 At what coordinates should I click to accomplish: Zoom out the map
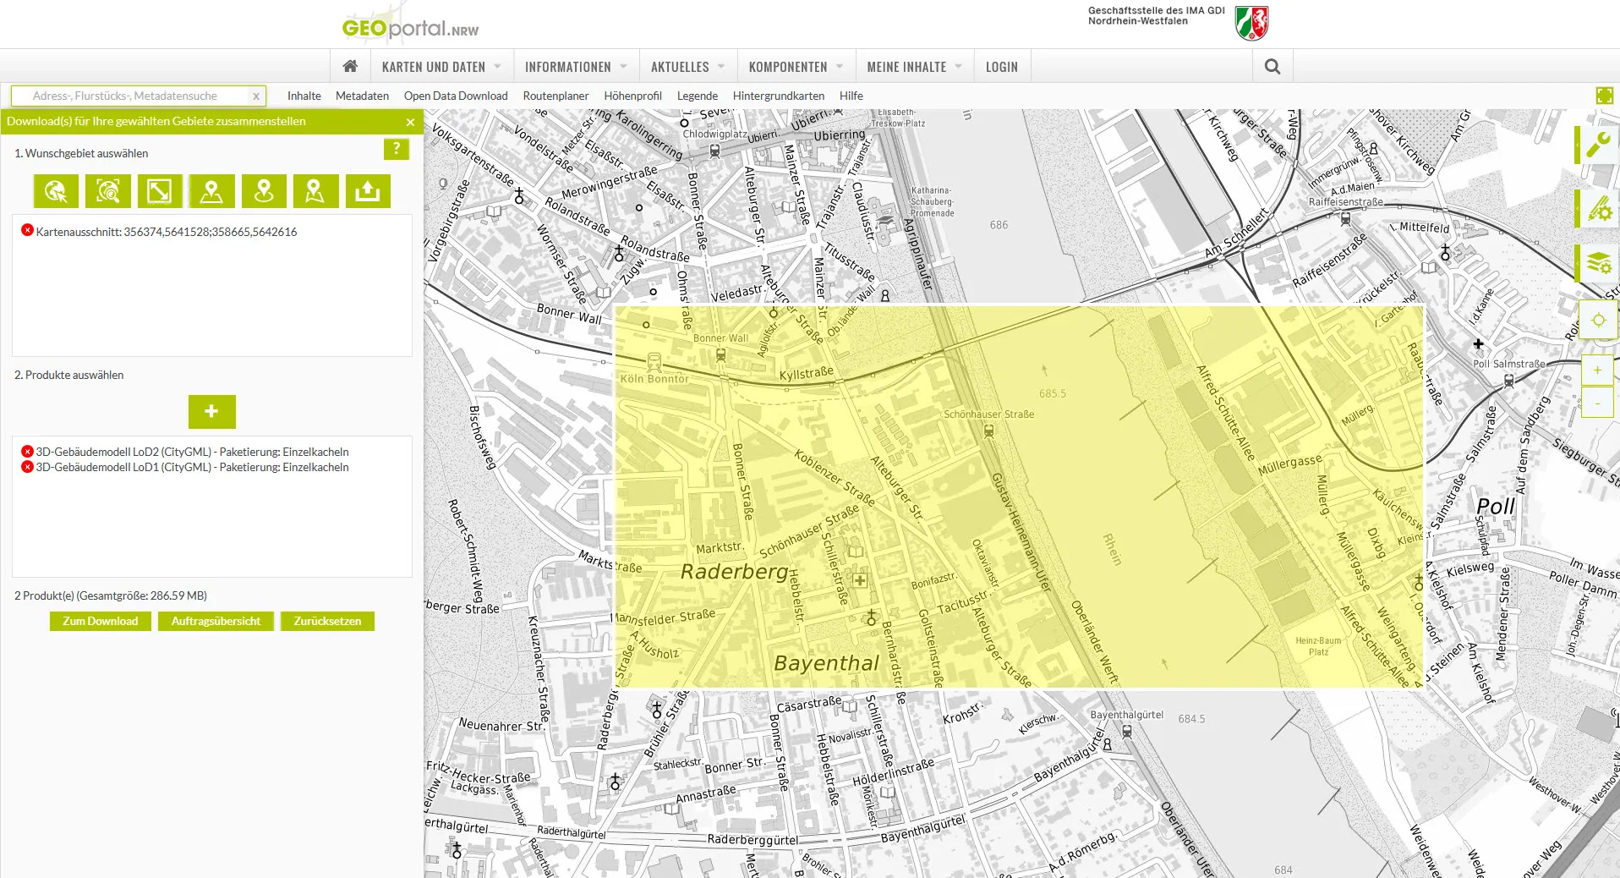(x=1597, y=403)
